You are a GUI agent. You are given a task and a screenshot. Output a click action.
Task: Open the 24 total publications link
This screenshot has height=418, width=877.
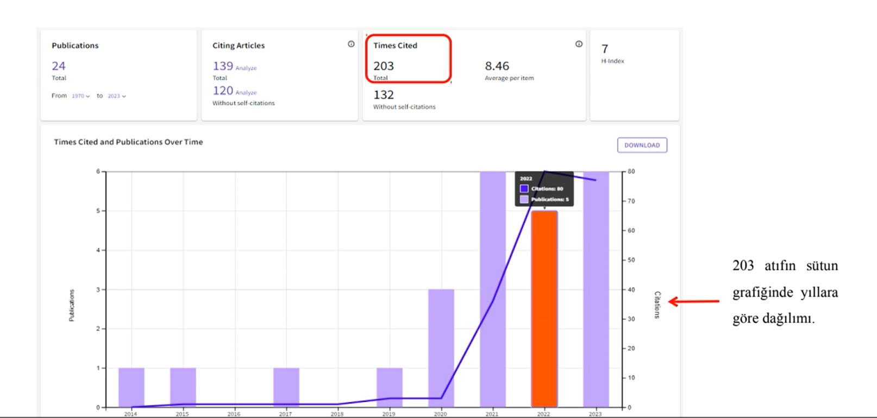coord(59,66)
